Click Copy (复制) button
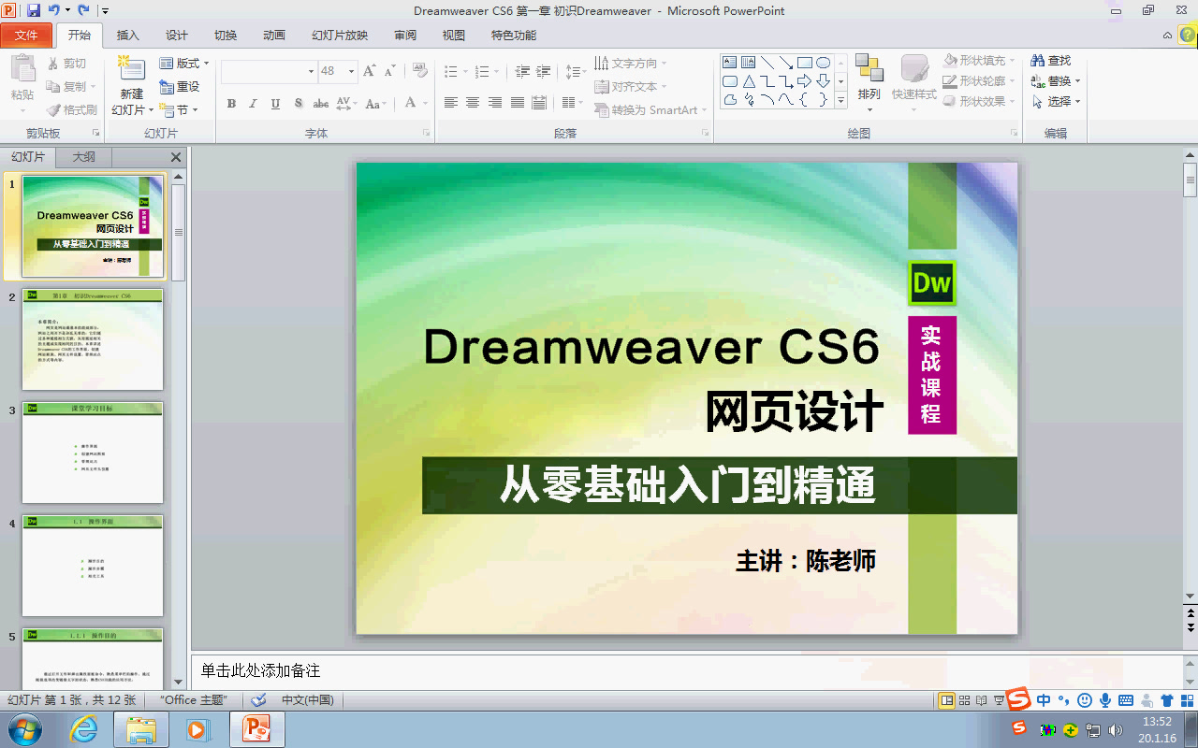The image size is (1198, 748). point(71,86)
